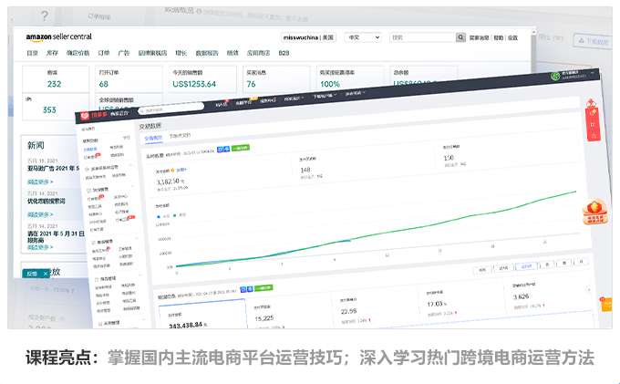Open the 订单 menu in Amazon
The image size is (620, 384).
(x=104, y=53)
